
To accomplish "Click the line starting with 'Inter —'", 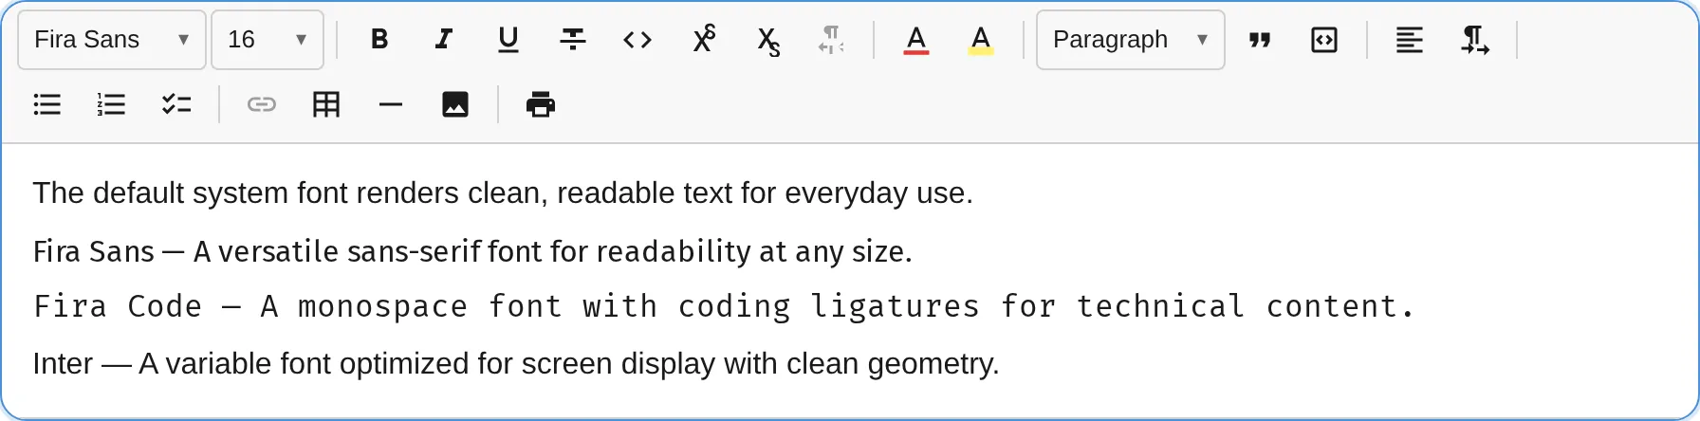I will (x=516, y=364).
